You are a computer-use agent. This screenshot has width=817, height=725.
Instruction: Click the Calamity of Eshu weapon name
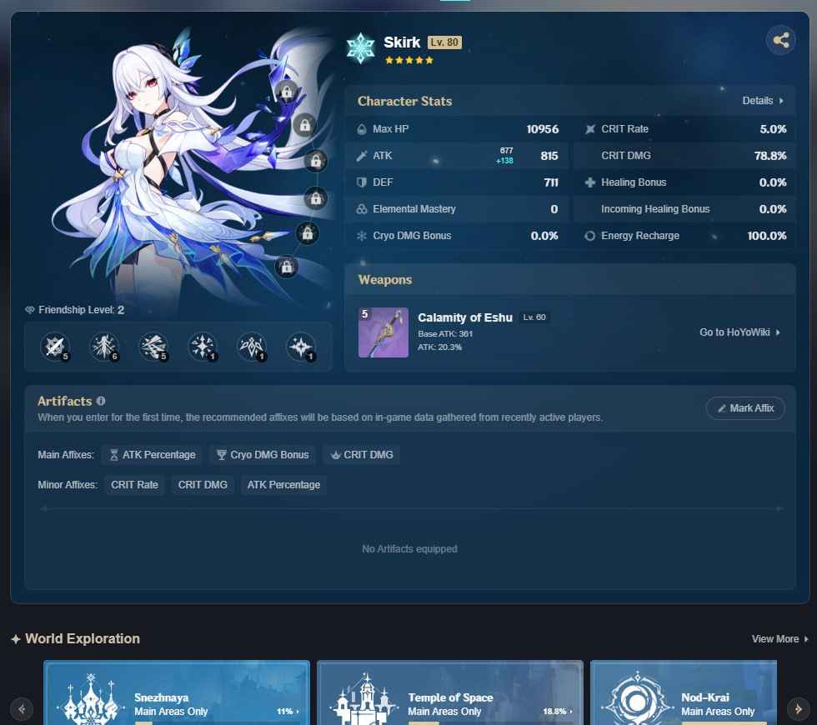pyautogui.click(x=465, y=317)
